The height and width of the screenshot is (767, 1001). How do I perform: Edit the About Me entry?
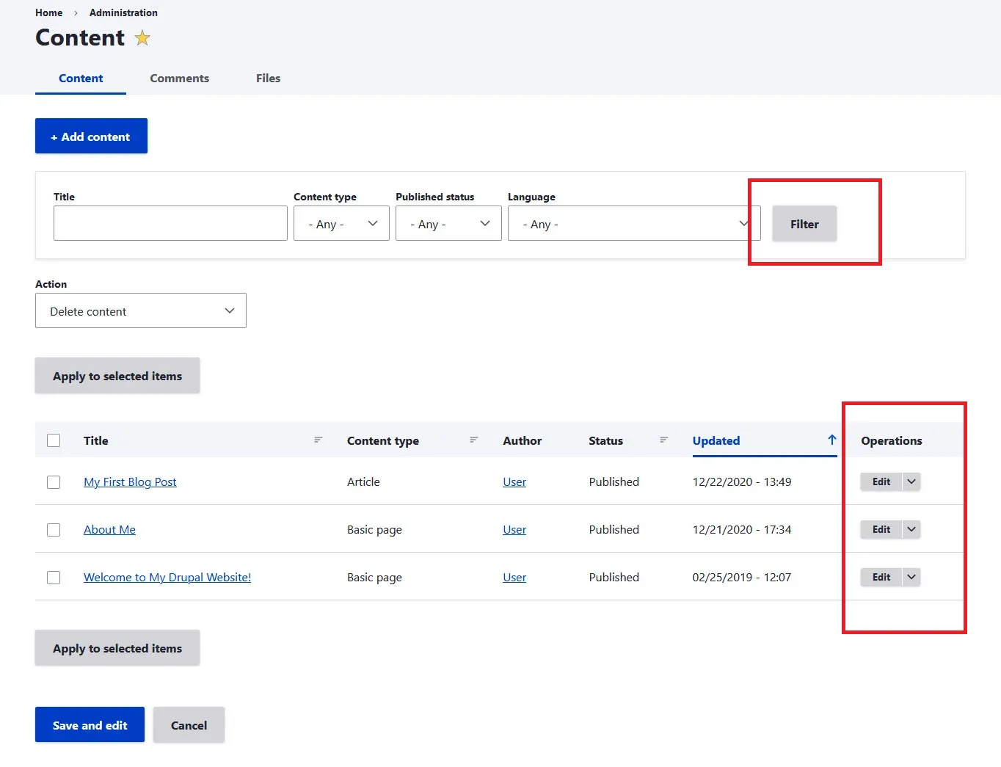[x=881, y=529]
